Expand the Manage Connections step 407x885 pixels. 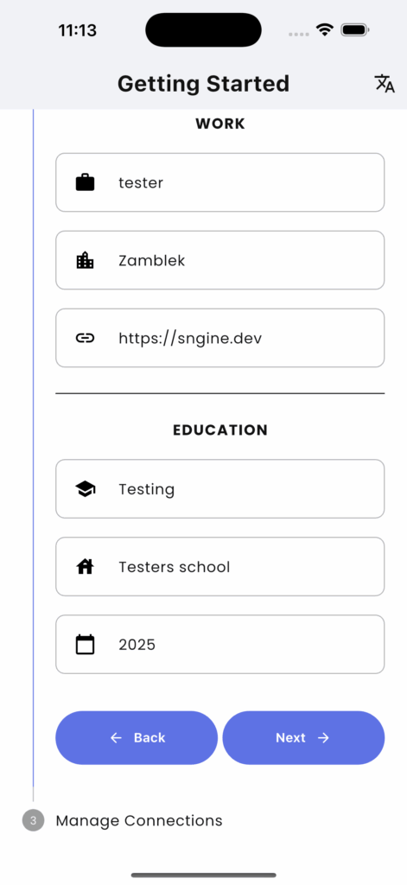pos(139,820)
